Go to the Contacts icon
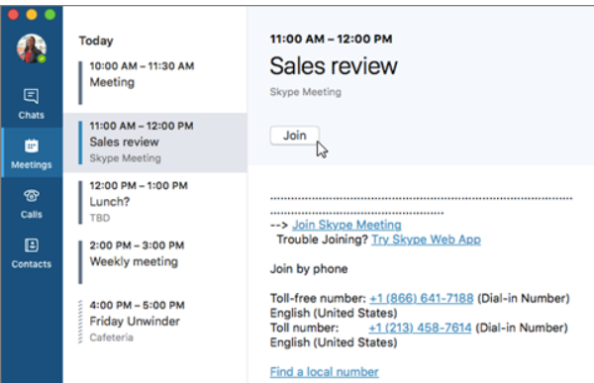Screen dimensions: 594x383 coord(31,245)
